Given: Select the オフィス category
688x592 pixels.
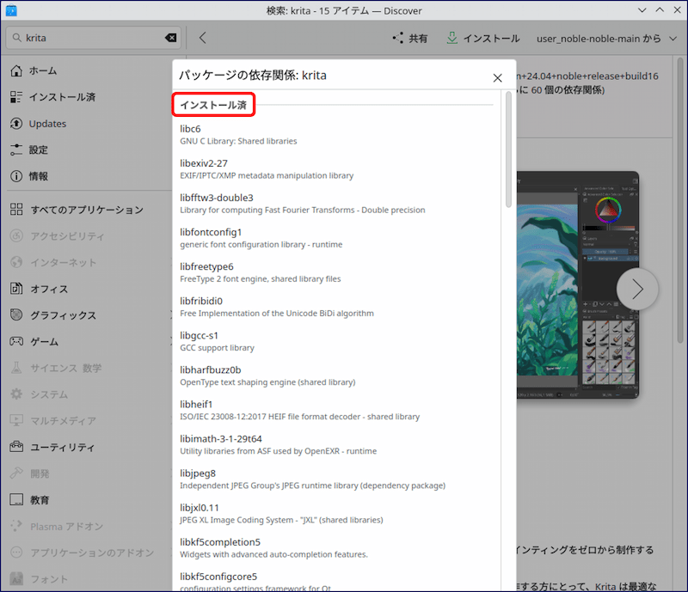Looking at the screenshot, I should (x=48, y=289).
